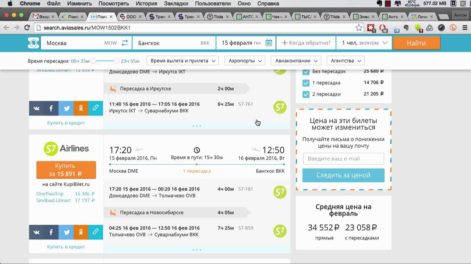Open 'Купить в кредит' under 17:20 ticket
Screen dimensions: 471x264
66,247
